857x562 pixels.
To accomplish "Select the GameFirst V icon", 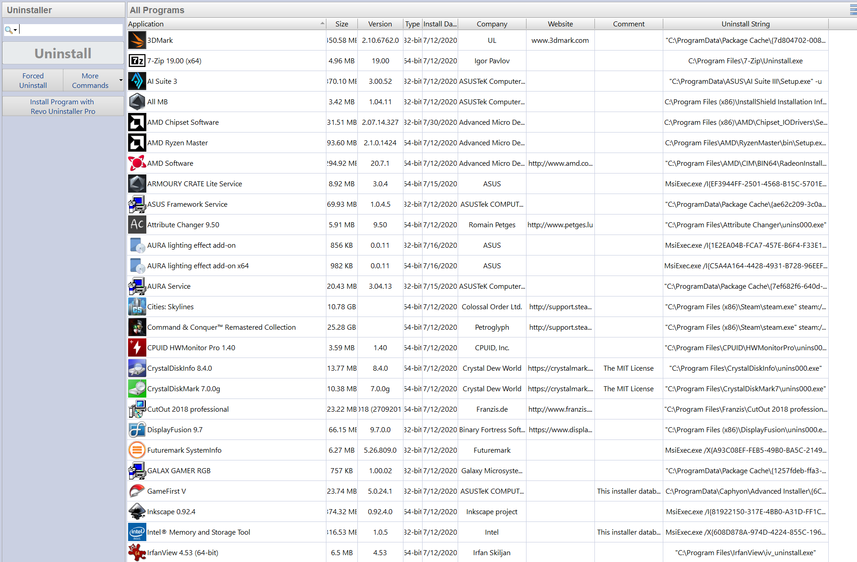I will (137, 491).
